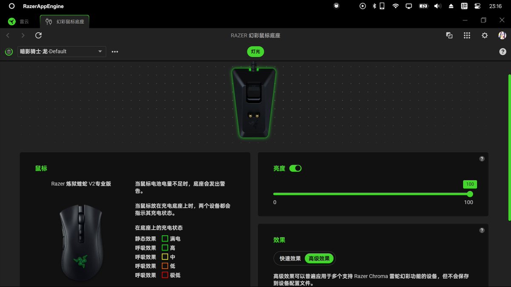Open settings gear in Razer header
This screenshot has width=511, height=287.
point(485,36)
